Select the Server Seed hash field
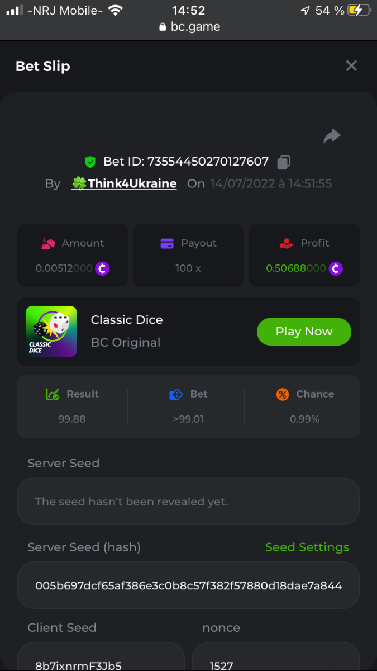This screenshot has width=377, height=671. (x=188, y=586)
